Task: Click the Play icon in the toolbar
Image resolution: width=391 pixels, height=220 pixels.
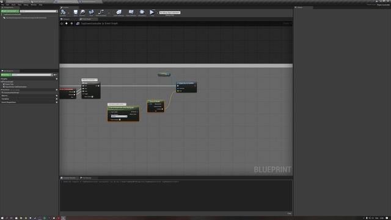Action: coord(152,12)
